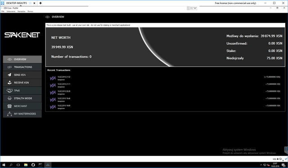The image size is (288, 168).
Task: Switch to Stealth Mode page
Action: (x=22, y=98)
